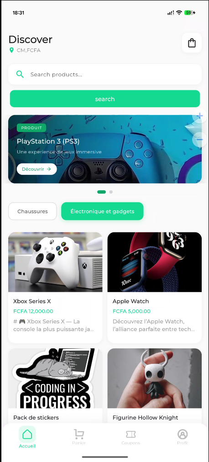The width and height of the screenshot is (209, 462).
Task: Tap the green magnifier search icon
Action: point(20,74)
